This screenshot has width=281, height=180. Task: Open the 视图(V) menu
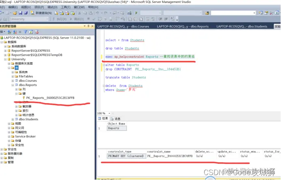(26, 7)
